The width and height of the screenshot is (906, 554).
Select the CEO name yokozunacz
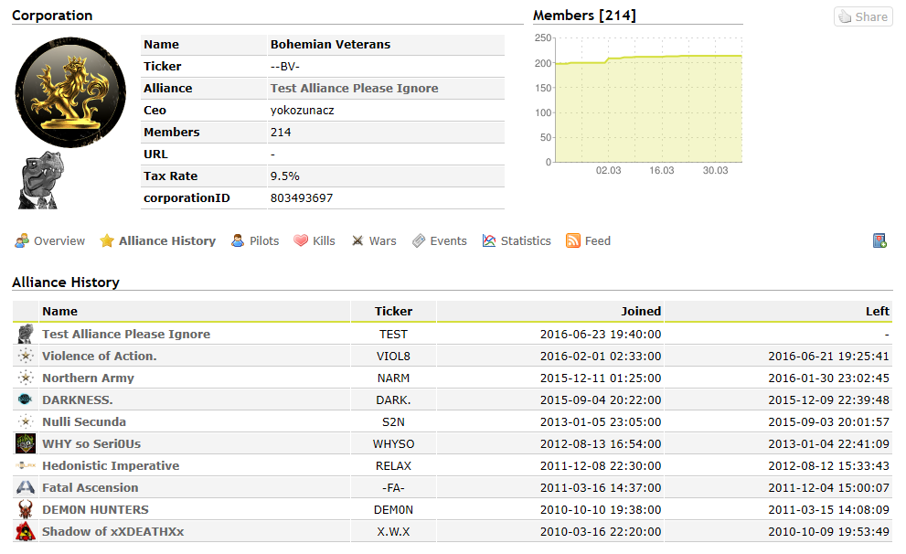(303, 111)
